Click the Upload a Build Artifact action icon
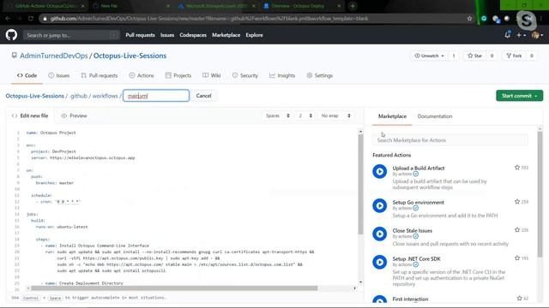549x308 pixels. [379, 171]
